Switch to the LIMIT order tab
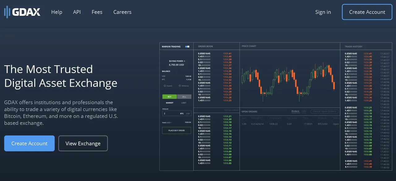 point(184,103)
